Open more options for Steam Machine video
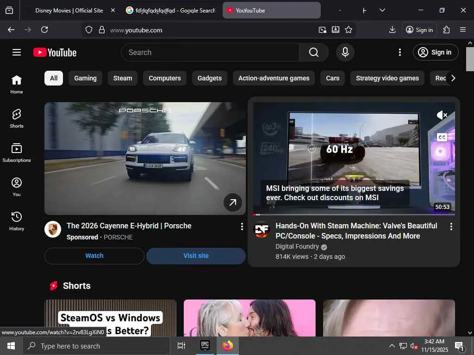474x355 pixels. pyautogui.click(x=451, y=226)
